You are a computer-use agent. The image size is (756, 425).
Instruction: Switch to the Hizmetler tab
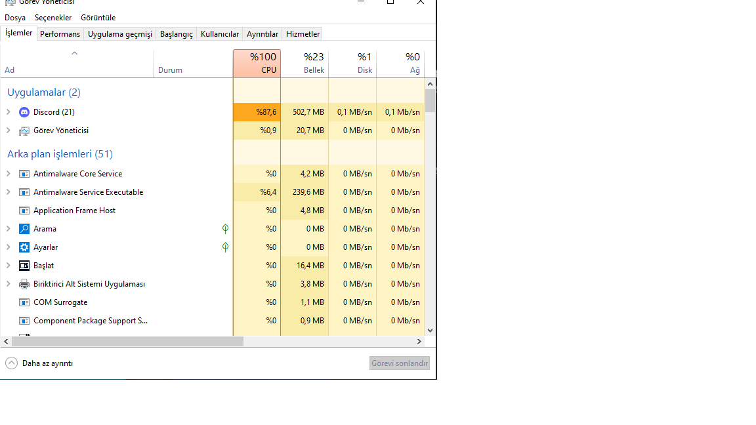coord(303,34)
